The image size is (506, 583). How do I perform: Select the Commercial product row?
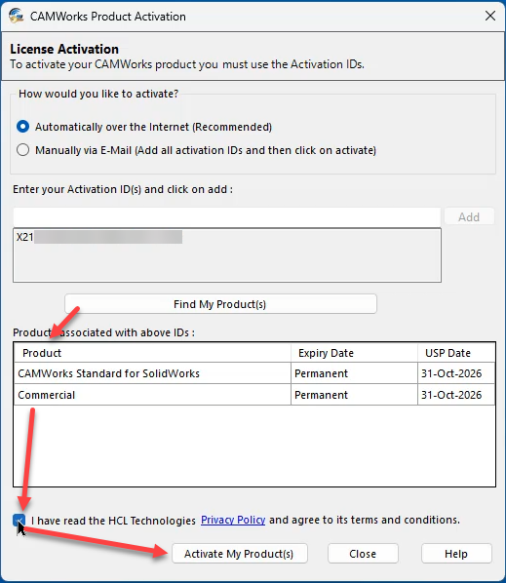[254, 395]
